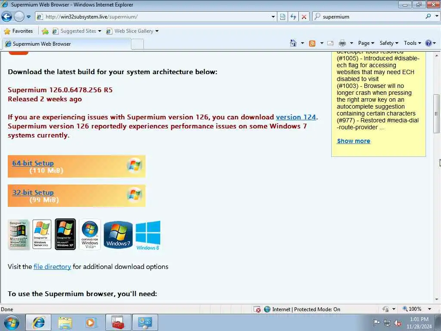441x331 pixels.
Task: Click the network tray icon
Action: pyautogui.click(x=387, y=323)
